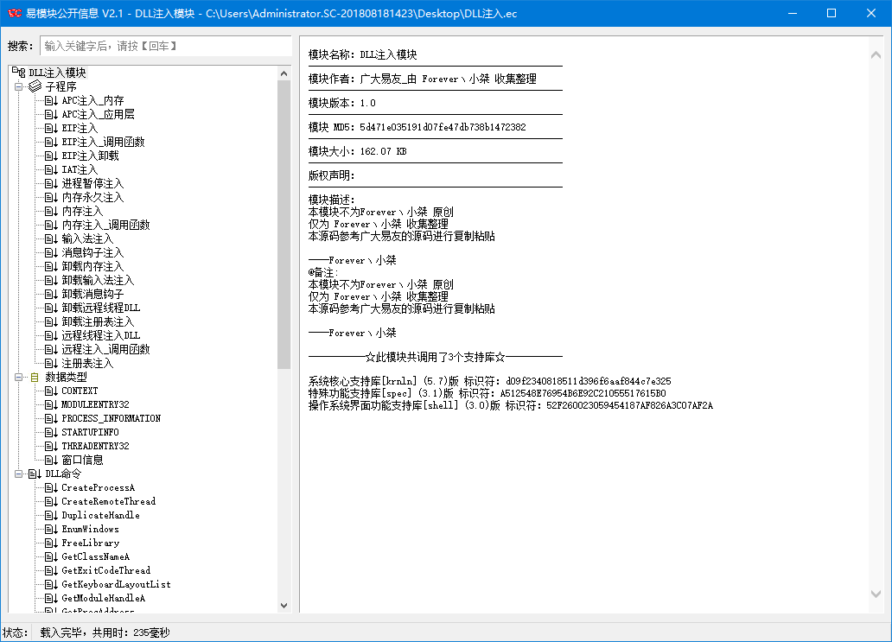
Task: Click the icon beside CreateRemoteThread
Action: pyautogui.click(x=50, y=501)
